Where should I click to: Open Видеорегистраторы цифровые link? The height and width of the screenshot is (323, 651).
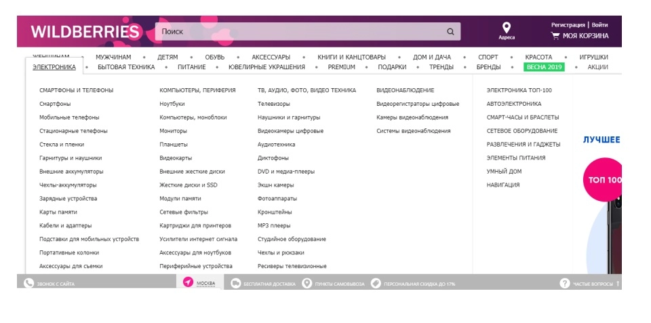[418, 104]
